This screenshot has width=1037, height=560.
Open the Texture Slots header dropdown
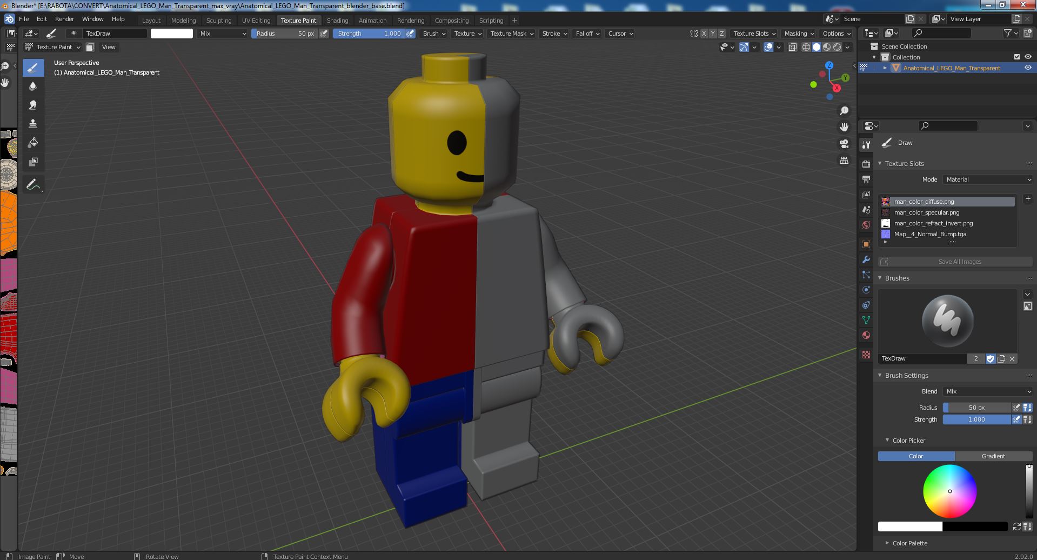click(754, 34)
